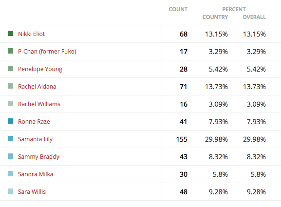The width and height of the screenshot is (281, 207).
Task: Click pale green swatch beside Rachel Williams
Action: click(10, 104)
